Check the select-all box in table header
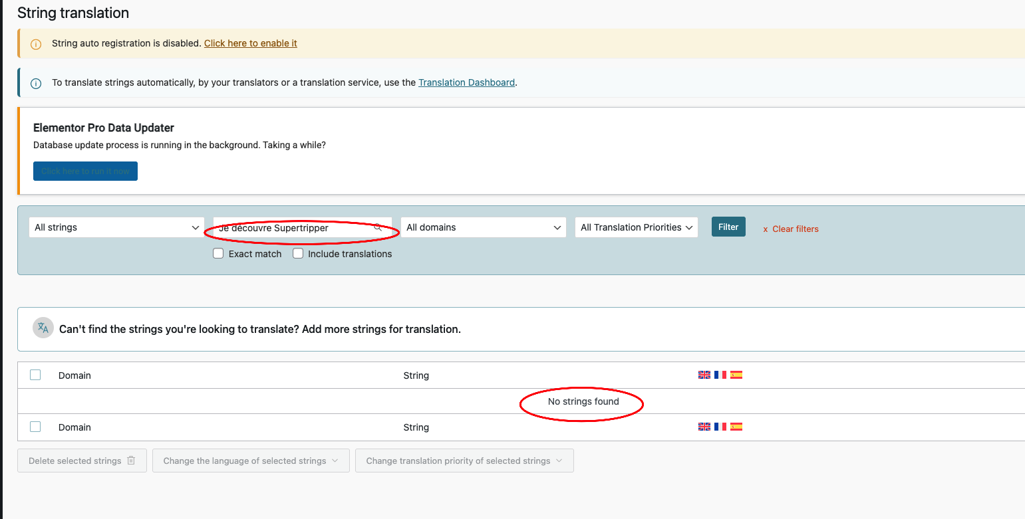Screen dimensions: 1025x519 [35, 375]
